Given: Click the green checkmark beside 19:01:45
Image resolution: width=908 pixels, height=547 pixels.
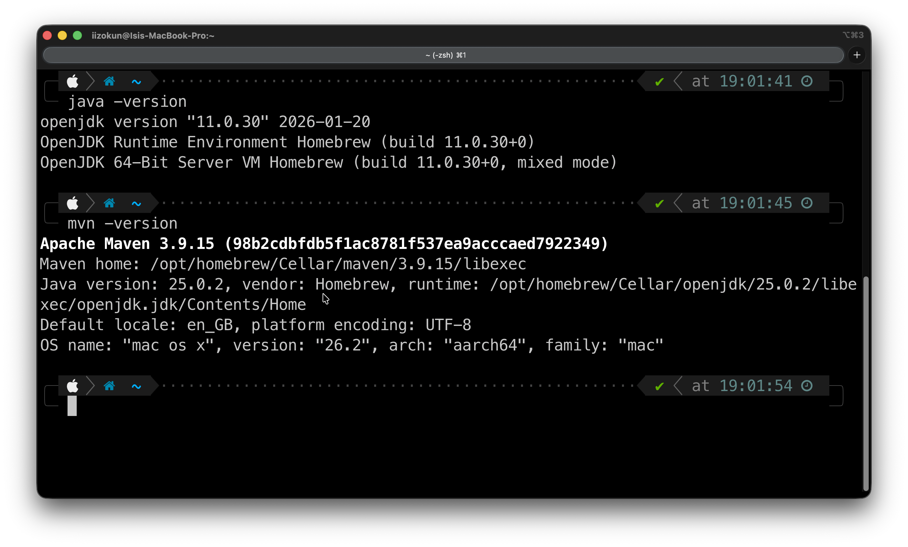Looking at the screenshot, I should 660,203.
